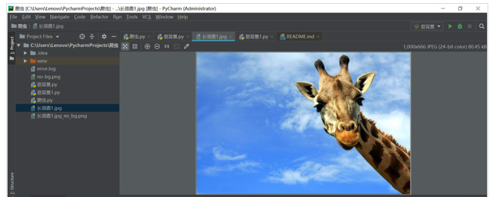The width and height of the screenshot is (493, 197).
Task: Open the Window menu
Action: pyautogui.click(x=164, y=17)
